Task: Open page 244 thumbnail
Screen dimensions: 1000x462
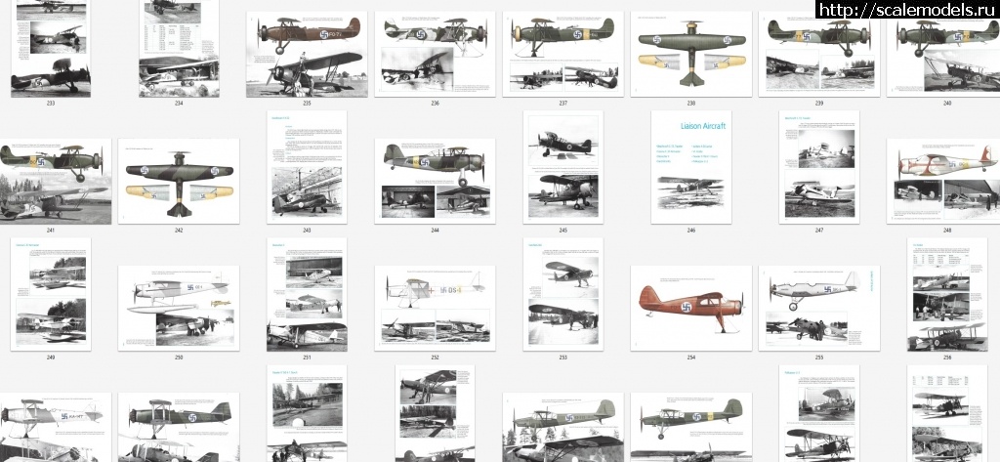Action: pyautogui.click(x=435, y=181)
